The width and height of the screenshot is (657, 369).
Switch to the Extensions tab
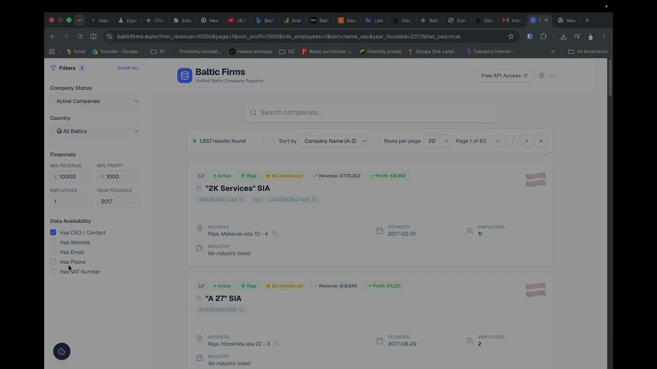tap(182, 20)
